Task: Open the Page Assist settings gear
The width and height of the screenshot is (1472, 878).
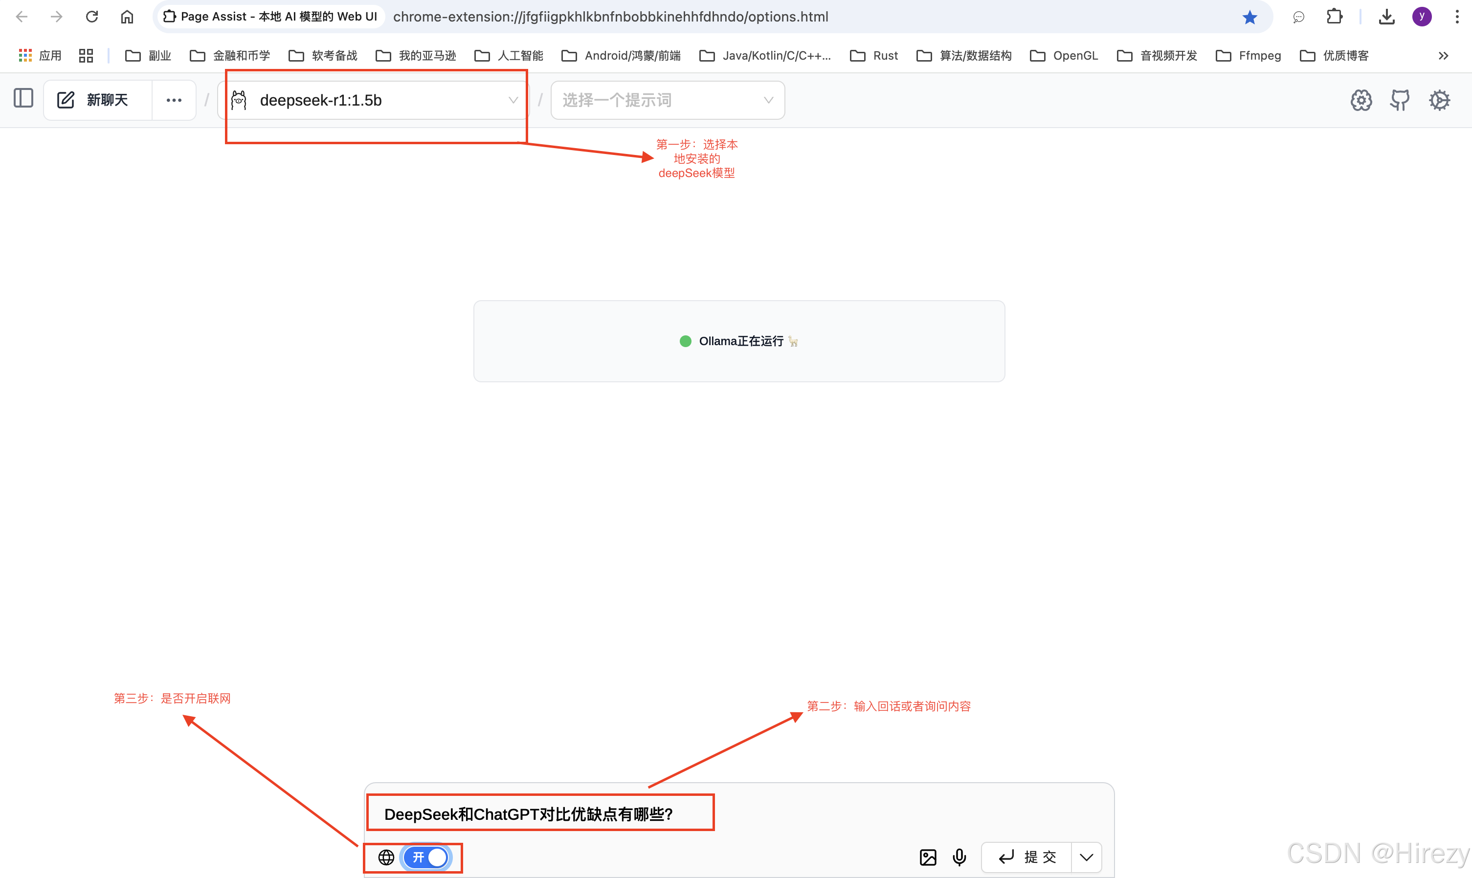Action: 1439,100
